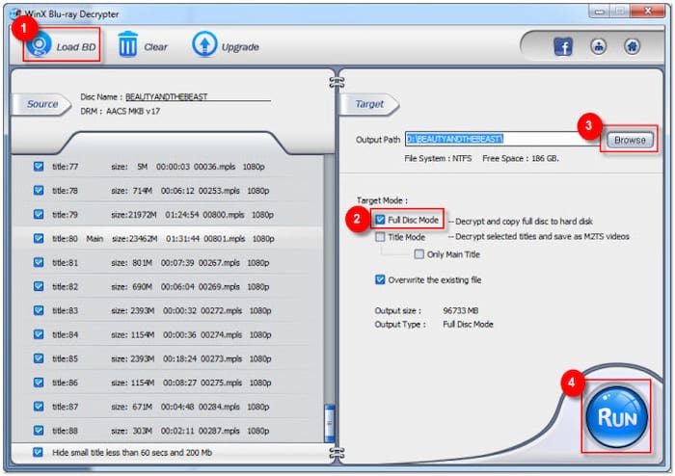The width and height of the screenshot is (675, 476).
Task: Uncheck title:87 checkbox
Action: [x=39, y=407]
